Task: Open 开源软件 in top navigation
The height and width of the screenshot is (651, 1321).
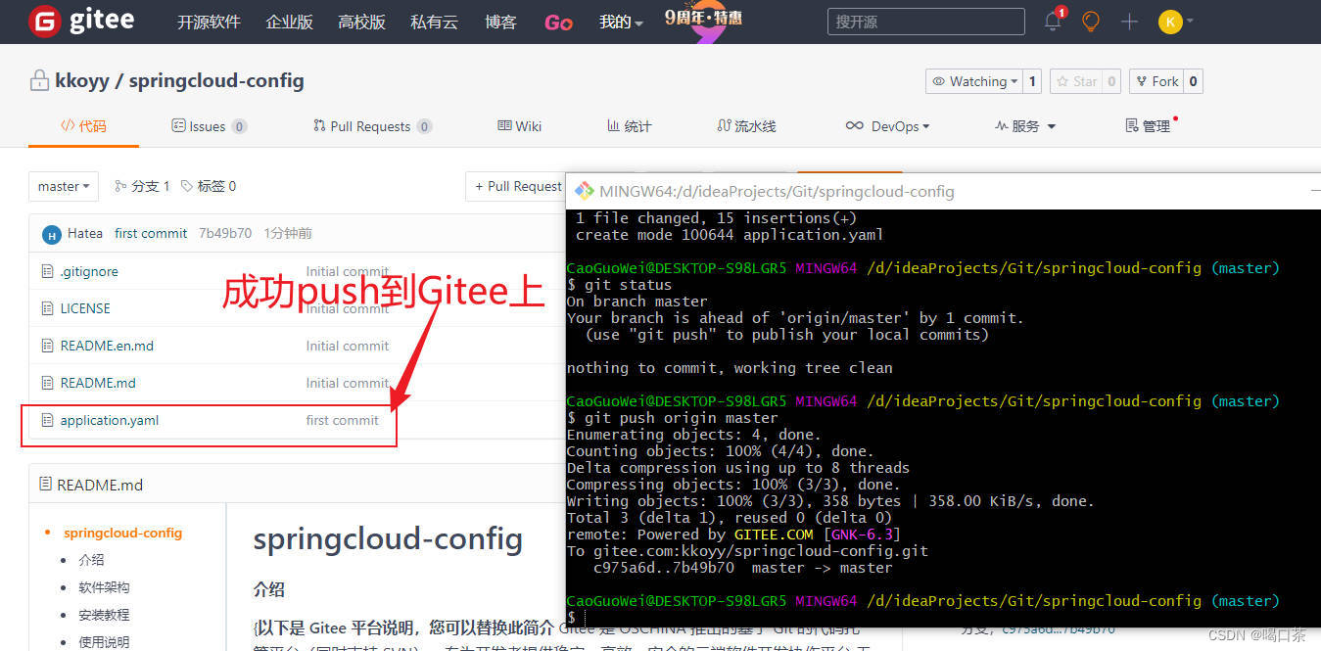Action: click(x=209, y=22)
